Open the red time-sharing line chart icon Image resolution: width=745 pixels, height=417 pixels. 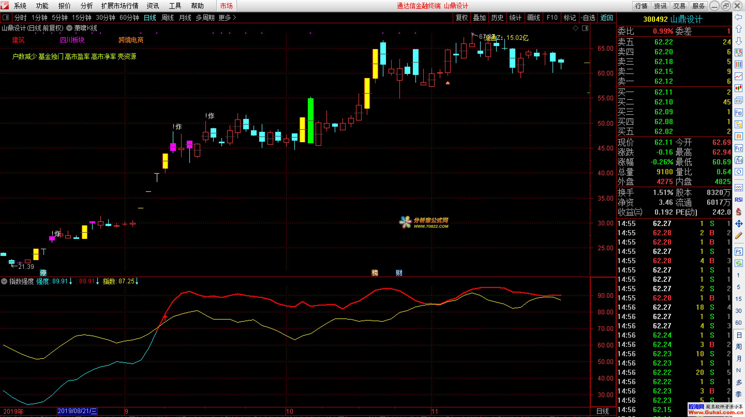(x=739, y=76)
